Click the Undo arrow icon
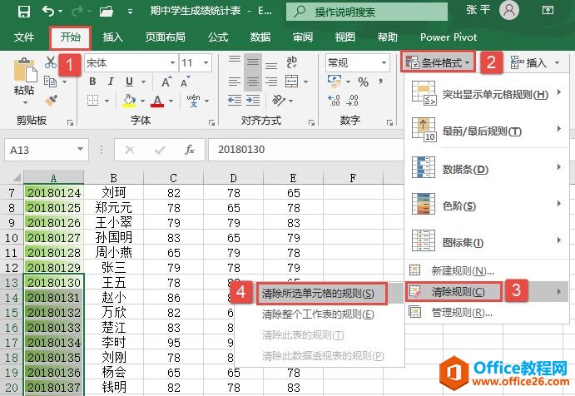The image size is (575, 396). pos(48,12)
